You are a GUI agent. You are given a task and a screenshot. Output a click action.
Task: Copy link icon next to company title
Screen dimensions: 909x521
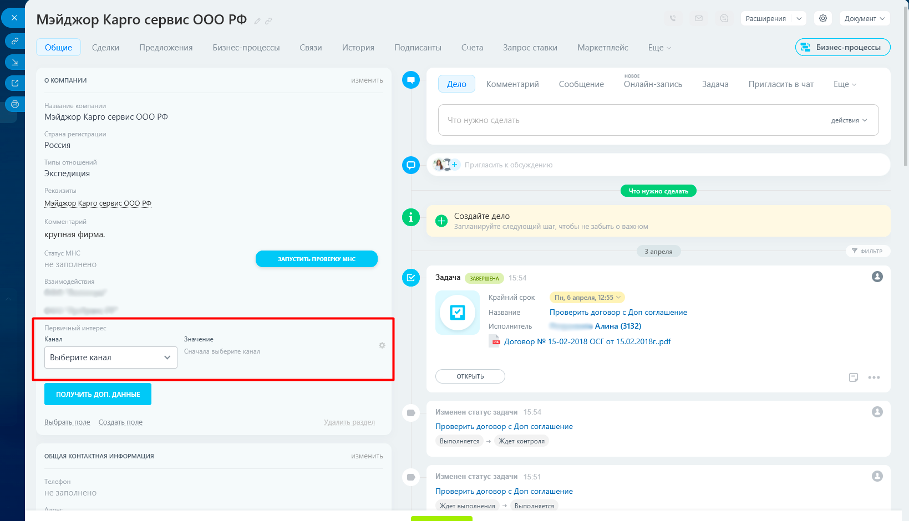268,21
